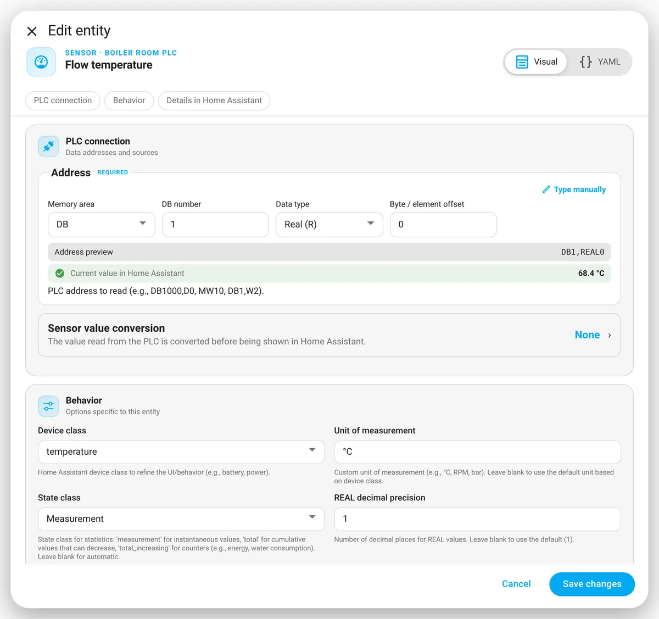Jump to Details in Home Assistant chip
The image size is (659, 619).
click(214, 101)
